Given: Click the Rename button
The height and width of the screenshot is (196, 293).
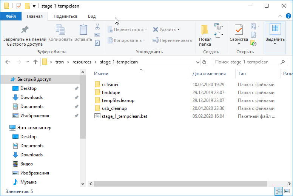Looking at the screenshot, I should pyautogui.click(x=172, y=40).
